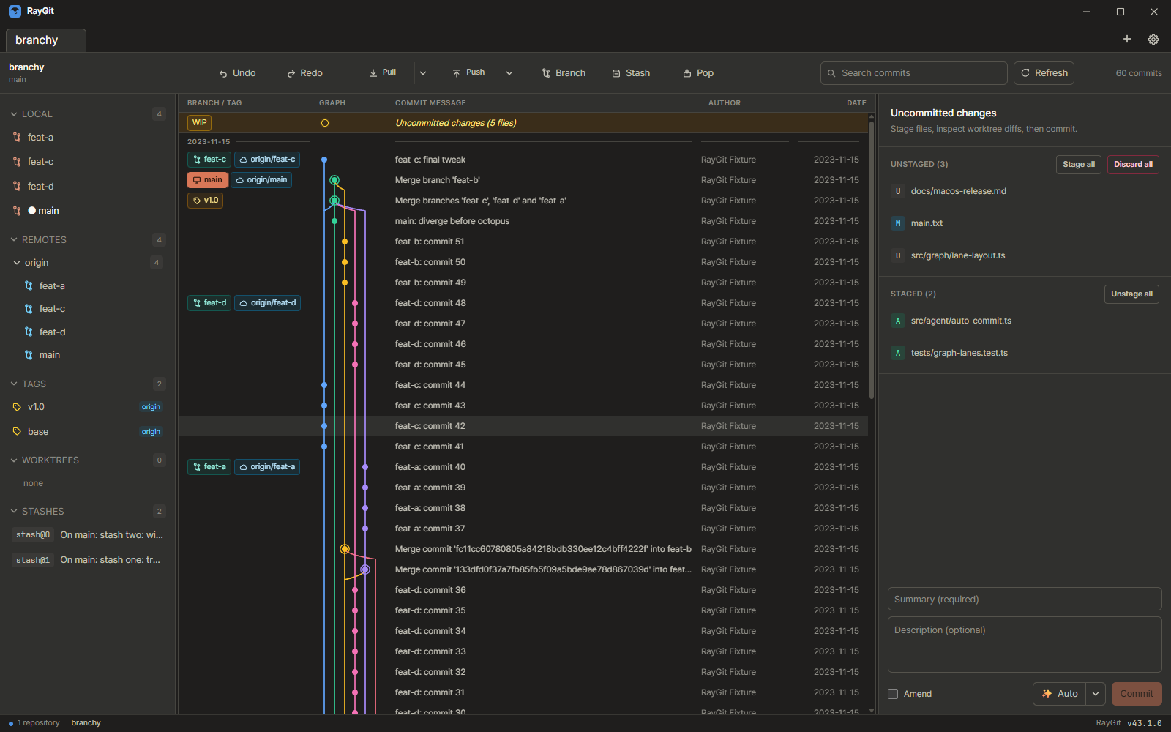The width and height of the screenshot is (1171, 732).
Task: Generate message with Auto button
Action: 1060,694
